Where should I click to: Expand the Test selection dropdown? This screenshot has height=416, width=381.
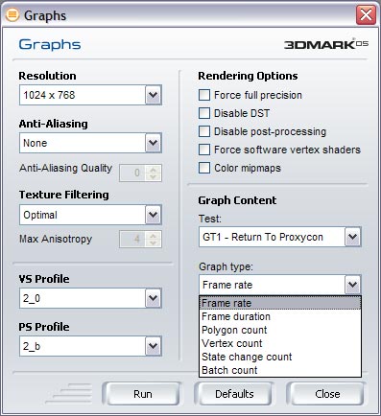[x=353, y=237]
